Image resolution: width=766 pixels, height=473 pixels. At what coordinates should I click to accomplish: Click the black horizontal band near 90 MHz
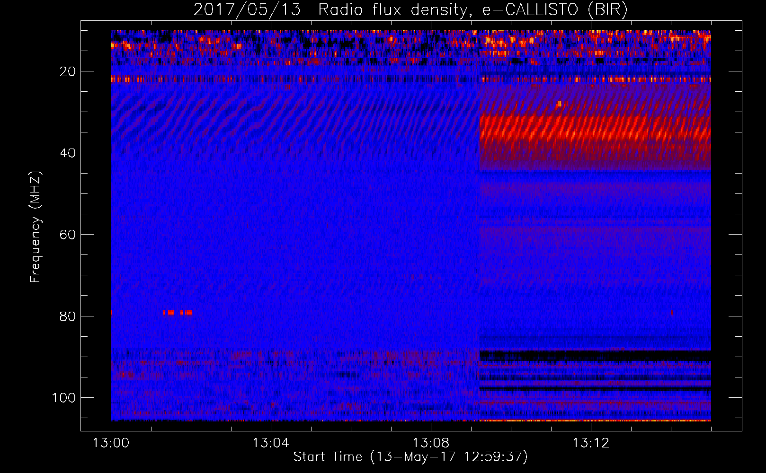click(x=595, y=356)
